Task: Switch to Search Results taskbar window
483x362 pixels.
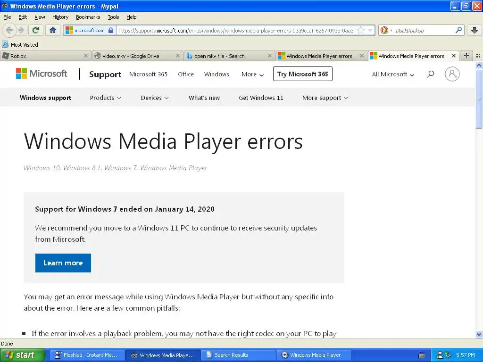Action: [238, 355]
